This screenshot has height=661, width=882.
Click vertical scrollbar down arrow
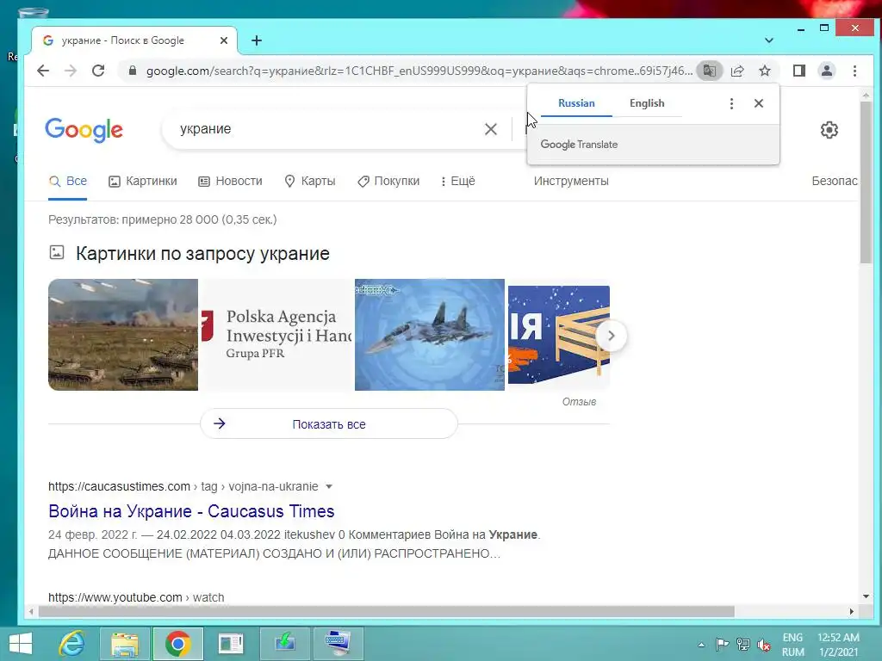866,596
